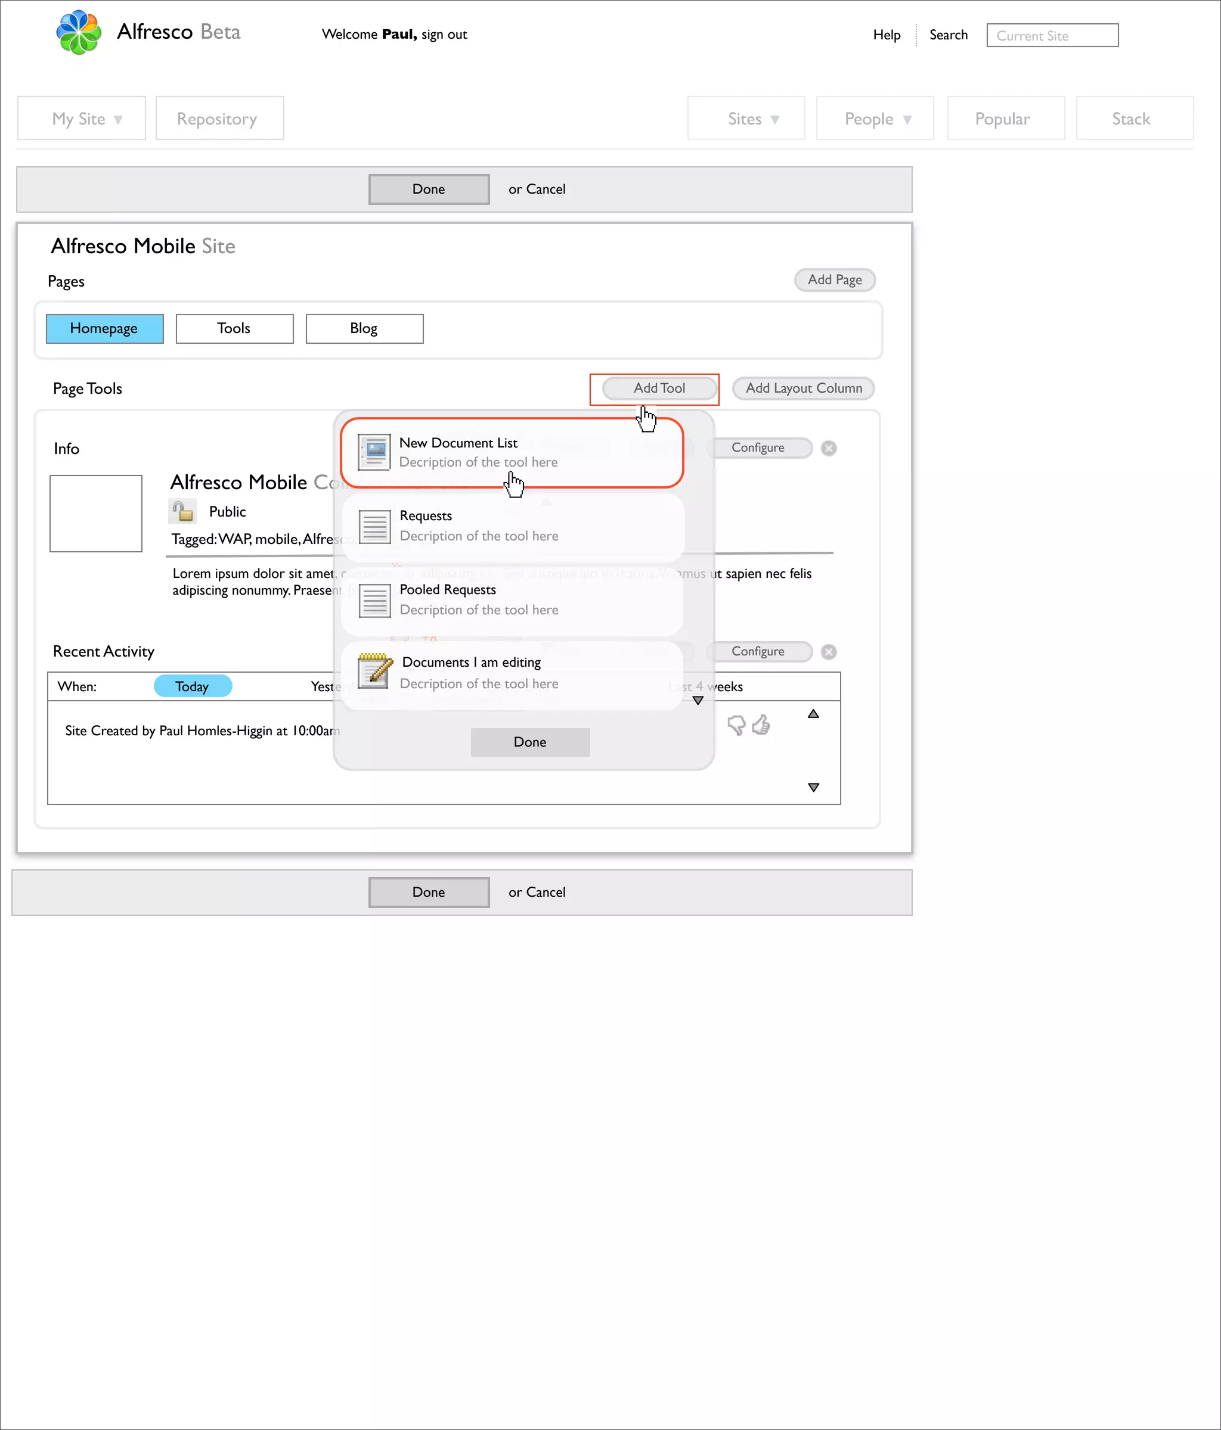Open the Popular tab
Screen dimensions: 1221x1430
click(1006, 119)
